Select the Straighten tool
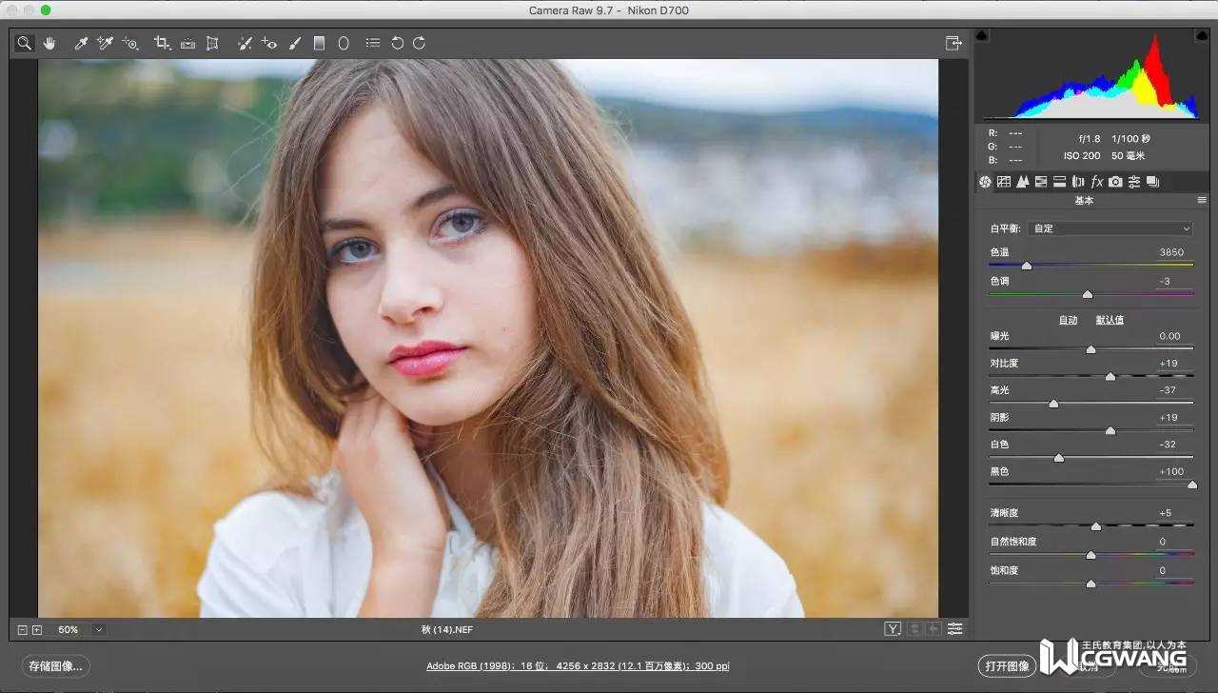The height and width of the screenshot is (693, 1218). pos(188,43)
